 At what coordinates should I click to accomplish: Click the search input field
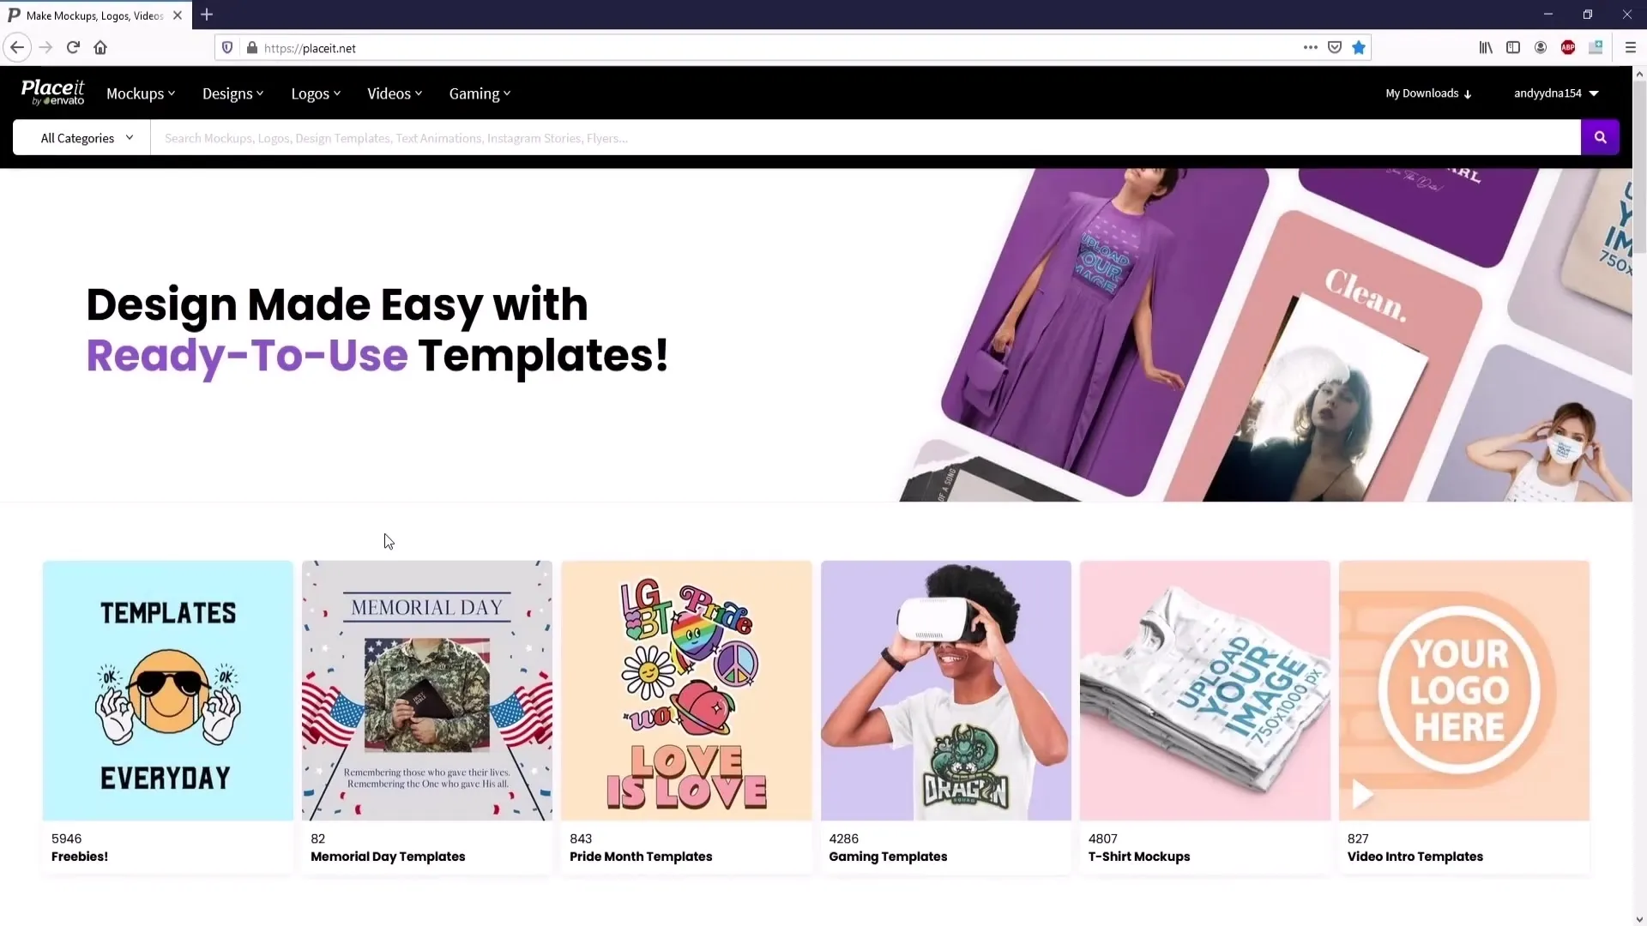point(863,137)
